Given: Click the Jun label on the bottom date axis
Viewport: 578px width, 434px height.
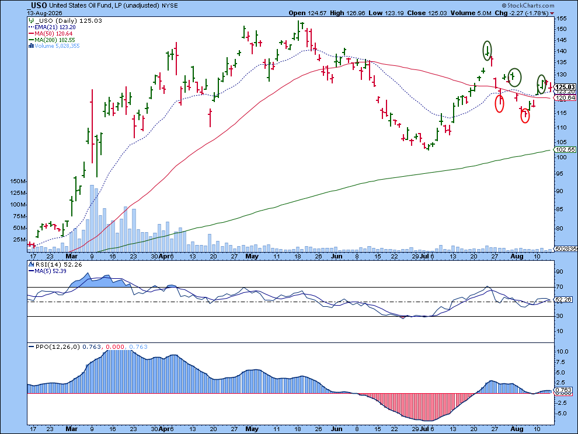Looking at the screenshot, I should tap(336, 429).
